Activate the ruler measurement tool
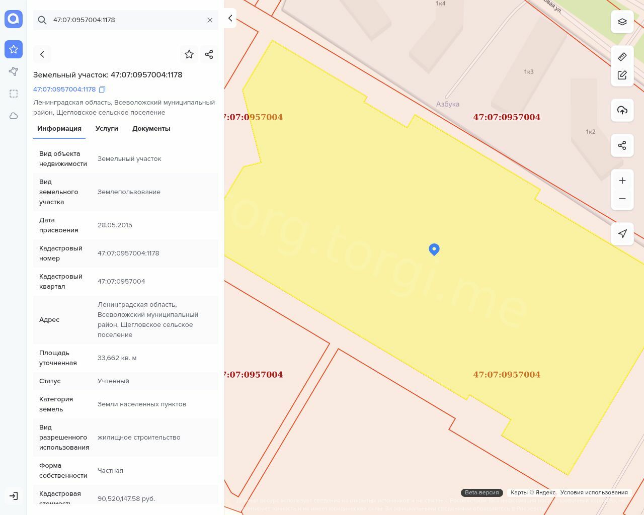This screenshot has width=644, height=515. [x=622, y=57]
